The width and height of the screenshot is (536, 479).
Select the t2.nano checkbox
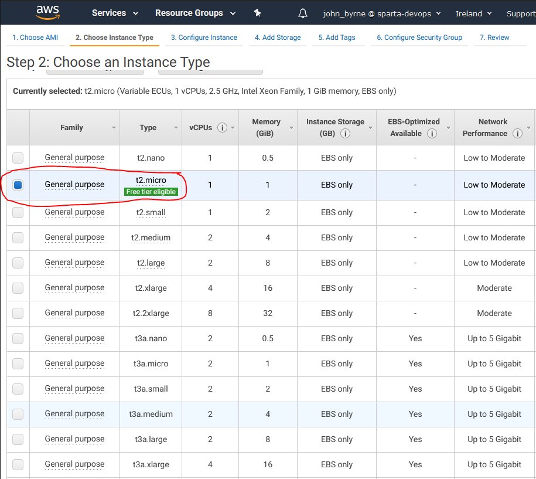18,158
